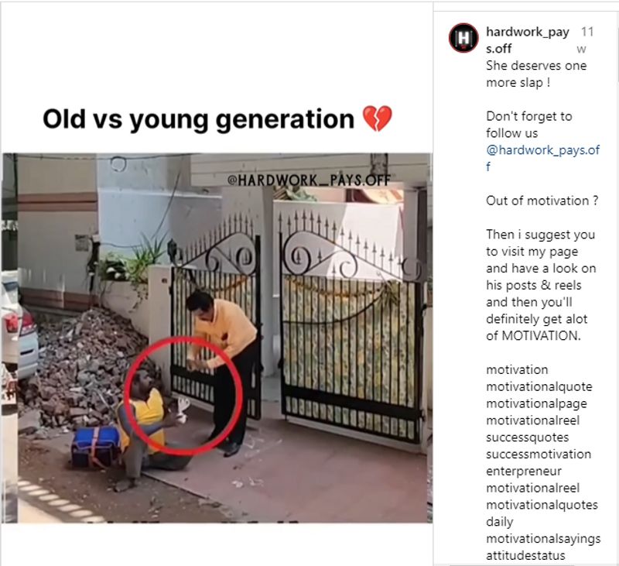Click the 'Out of motivation ?' caption line
This screenshot has width=619, height=566.
click(x=542, y=201)
